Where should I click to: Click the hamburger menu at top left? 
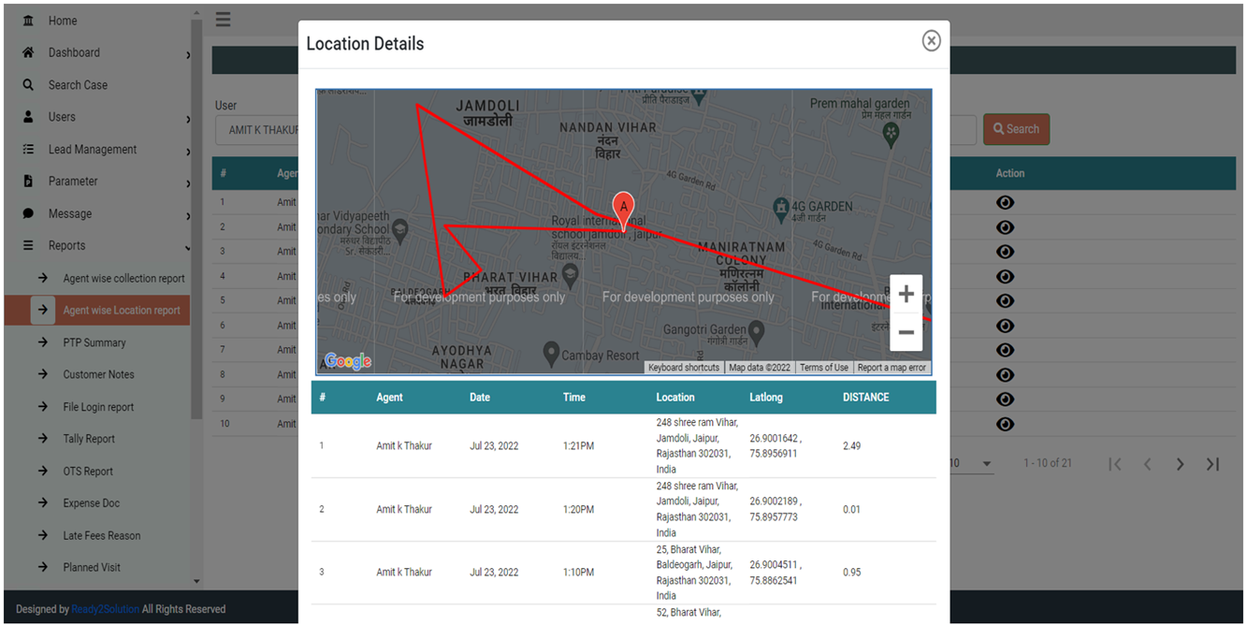coord(223,19)
